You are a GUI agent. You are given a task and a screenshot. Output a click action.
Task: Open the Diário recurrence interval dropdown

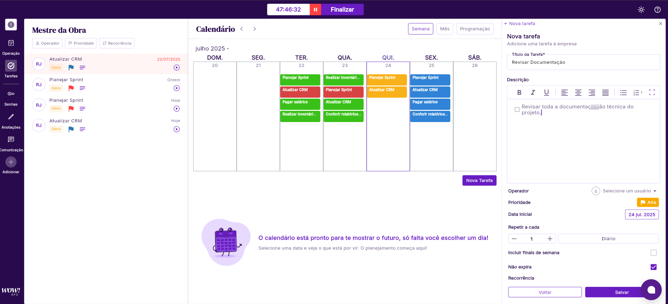pyautogui.click(x=608, y=239)
